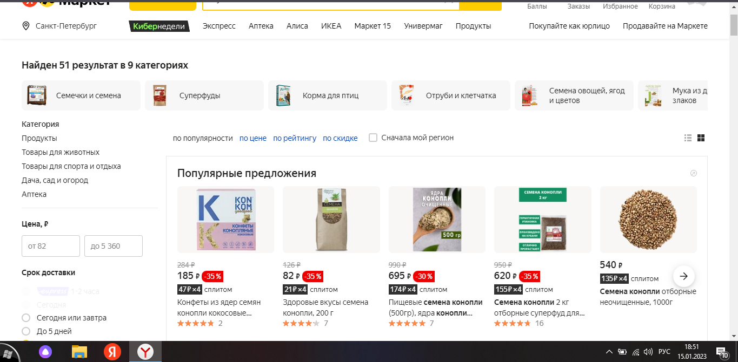Viewport: 738px width, 362px height.
Task: Select 'Сегодня или завтра' delivery option
Action: pos(25,318)
